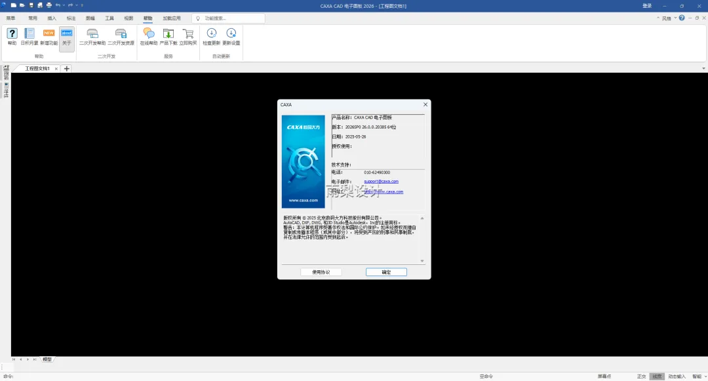Click 确定 in the CAXA dialog
This screenshot has width=708, height=381.
click(386, 272)
